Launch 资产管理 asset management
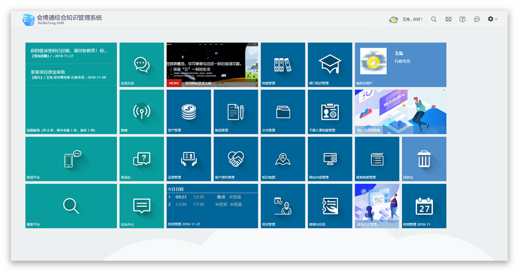The width and height of the screenshot is (519, 272). click(189, 111)
